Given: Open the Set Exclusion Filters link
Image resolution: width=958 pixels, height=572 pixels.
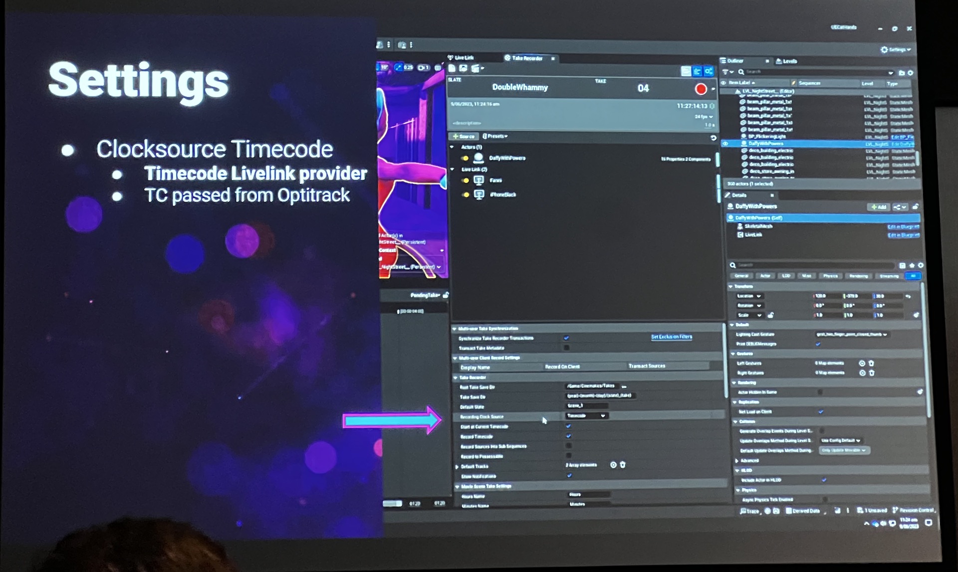Looking at the screenshot, I should pos(671,337).
